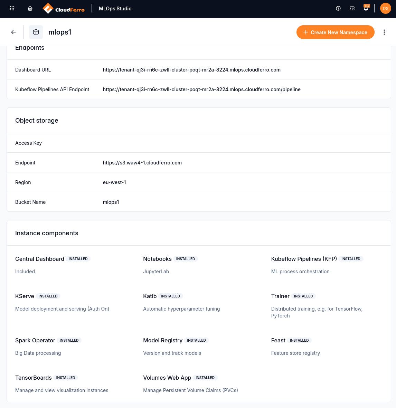This screenshot has height=408, width=396.
Task: Click INSTALLED badge next to Spark Operator
Action: pyautogui.click(x=69, y=340)
